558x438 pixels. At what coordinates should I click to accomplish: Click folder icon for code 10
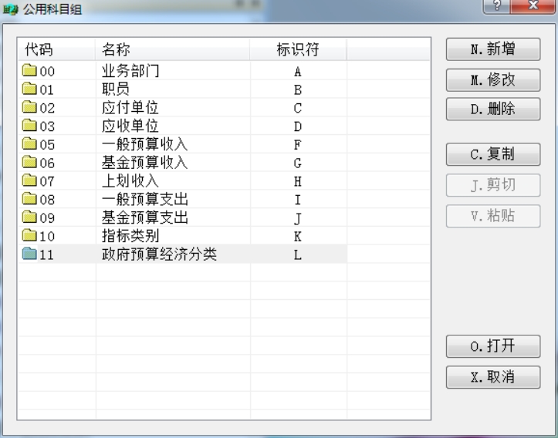pos(29,235)
